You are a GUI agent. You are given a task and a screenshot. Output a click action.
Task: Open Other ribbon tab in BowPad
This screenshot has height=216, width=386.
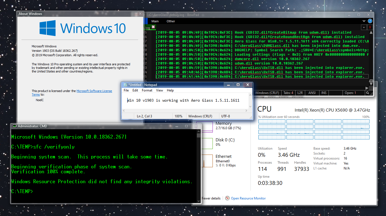171,21
